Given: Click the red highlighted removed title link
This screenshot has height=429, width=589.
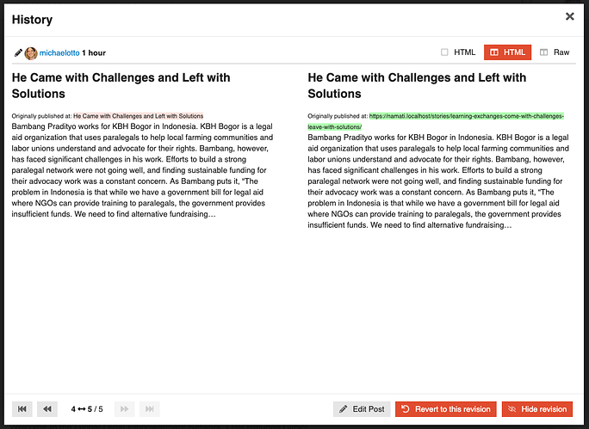Looking at the screenshot, I should 139,116.
